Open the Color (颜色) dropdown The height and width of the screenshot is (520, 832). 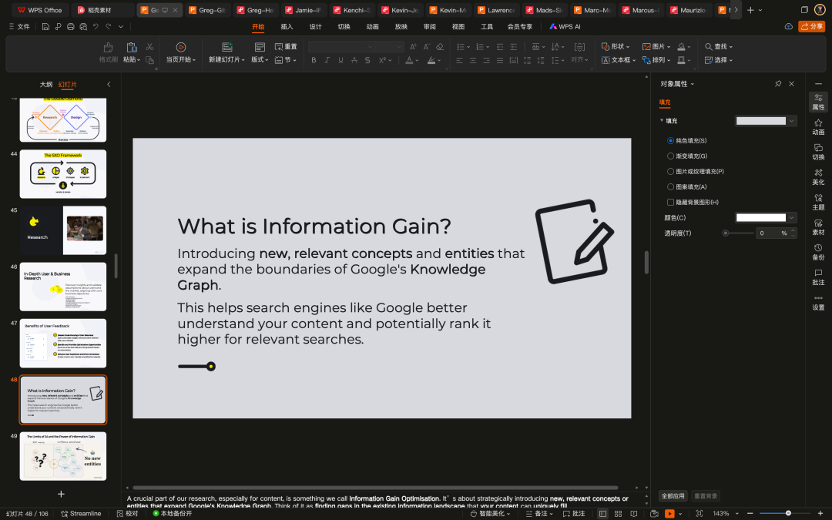point(791,217)
